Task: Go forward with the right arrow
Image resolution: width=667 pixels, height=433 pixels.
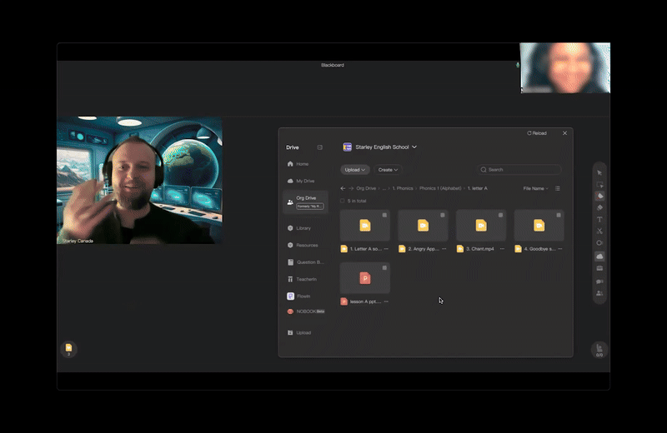Action: (x=351, y=188)
